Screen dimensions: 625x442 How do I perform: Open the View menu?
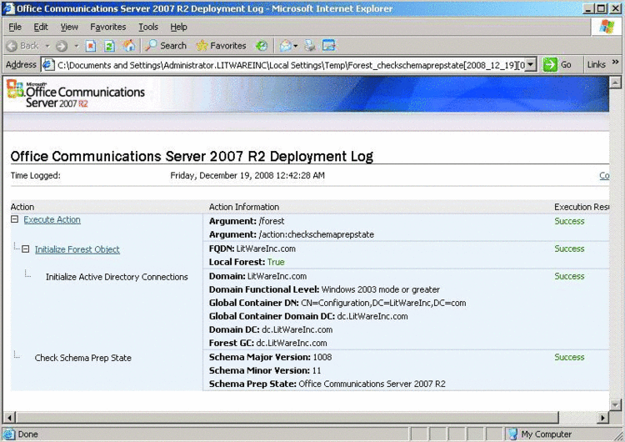point(69,27)
